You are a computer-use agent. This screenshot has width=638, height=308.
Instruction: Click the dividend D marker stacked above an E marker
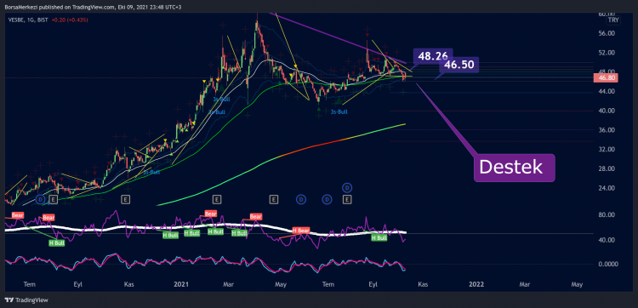pyautogui.click(x=347, y=187)
